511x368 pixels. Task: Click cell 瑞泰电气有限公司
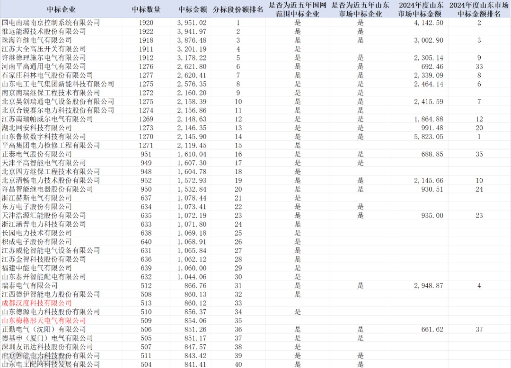[30, 286]
